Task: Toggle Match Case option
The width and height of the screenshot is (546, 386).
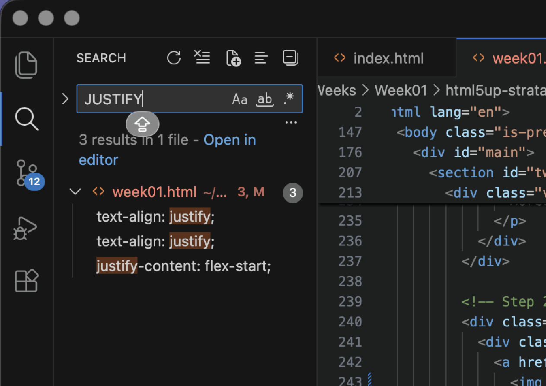Action: click(239, 99)
